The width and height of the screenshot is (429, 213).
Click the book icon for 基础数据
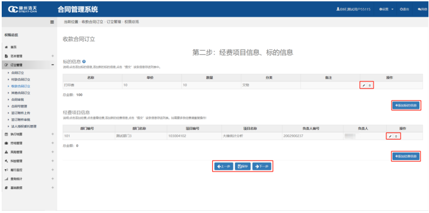(x=6, y=188)
